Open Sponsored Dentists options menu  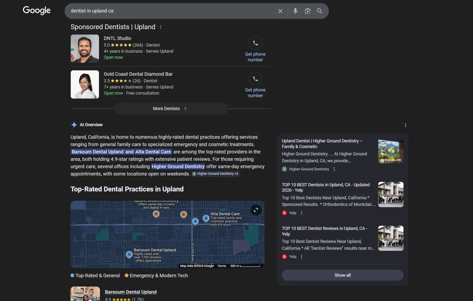pyautogui.click(x=161, y=27)
